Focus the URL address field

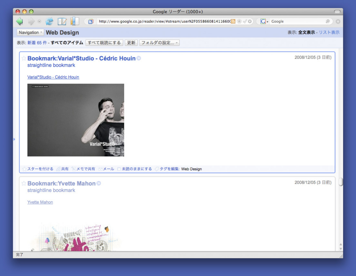164,21
